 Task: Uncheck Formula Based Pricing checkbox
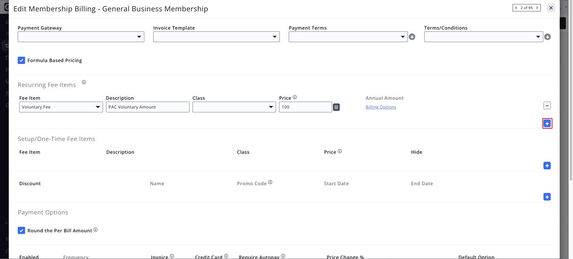point(22,60)
